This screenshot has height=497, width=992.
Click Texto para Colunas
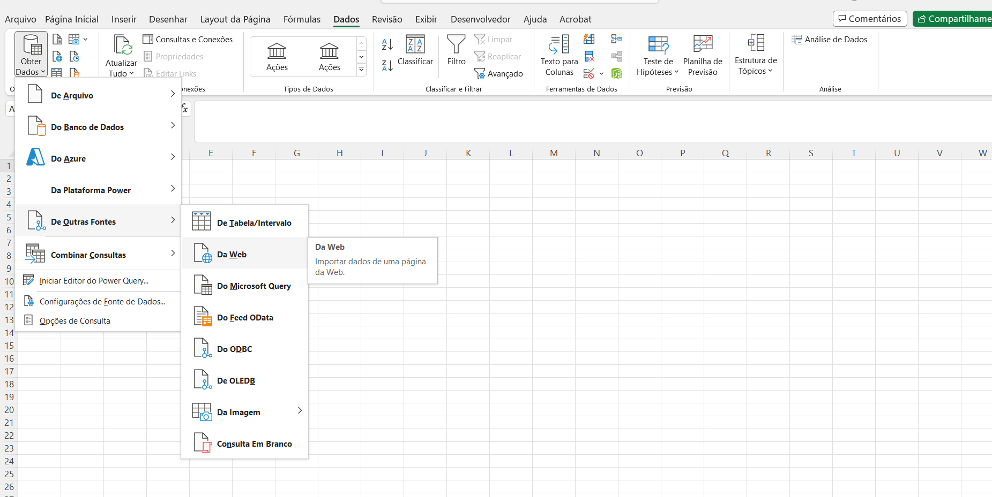pos(559,56)
